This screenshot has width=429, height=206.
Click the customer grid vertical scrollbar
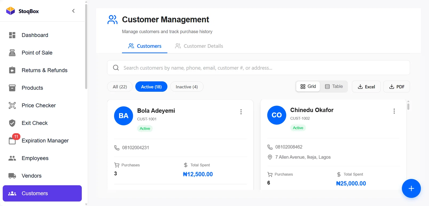[408, 106]
